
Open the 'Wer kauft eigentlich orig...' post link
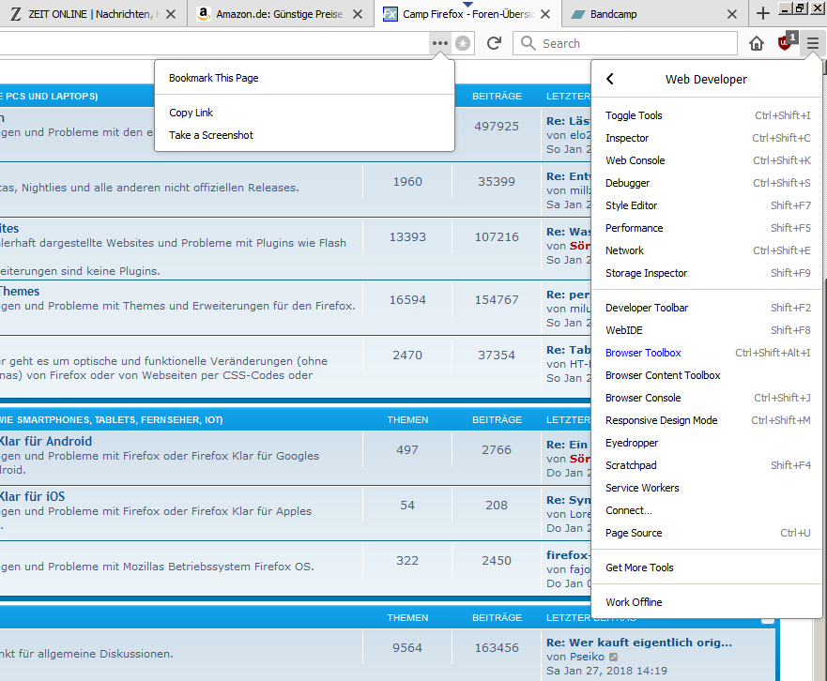638,643
